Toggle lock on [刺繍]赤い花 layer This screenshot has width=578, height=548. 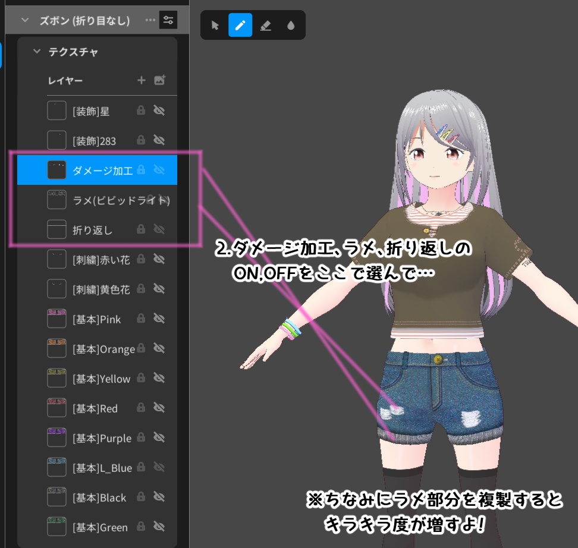click(141, 260)
